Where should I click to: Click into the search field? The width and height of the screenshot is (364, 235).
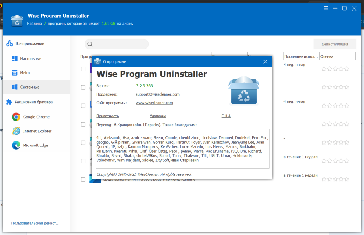116,44
